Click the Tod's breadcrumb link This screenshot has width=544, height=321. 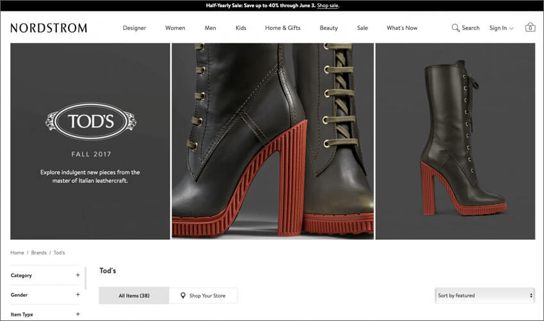59,253
